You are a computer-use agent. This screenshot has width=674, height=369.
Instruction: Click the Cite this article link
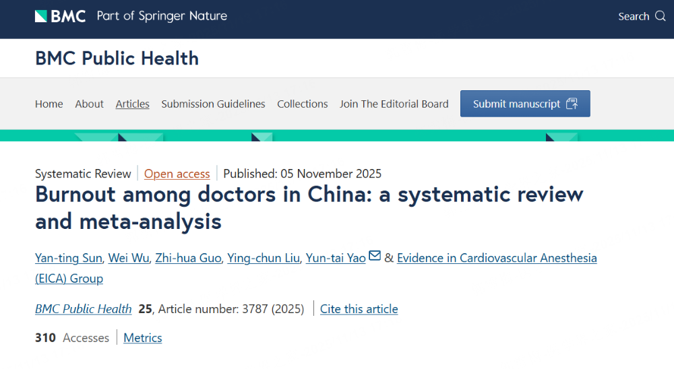(x=359, y=309)
